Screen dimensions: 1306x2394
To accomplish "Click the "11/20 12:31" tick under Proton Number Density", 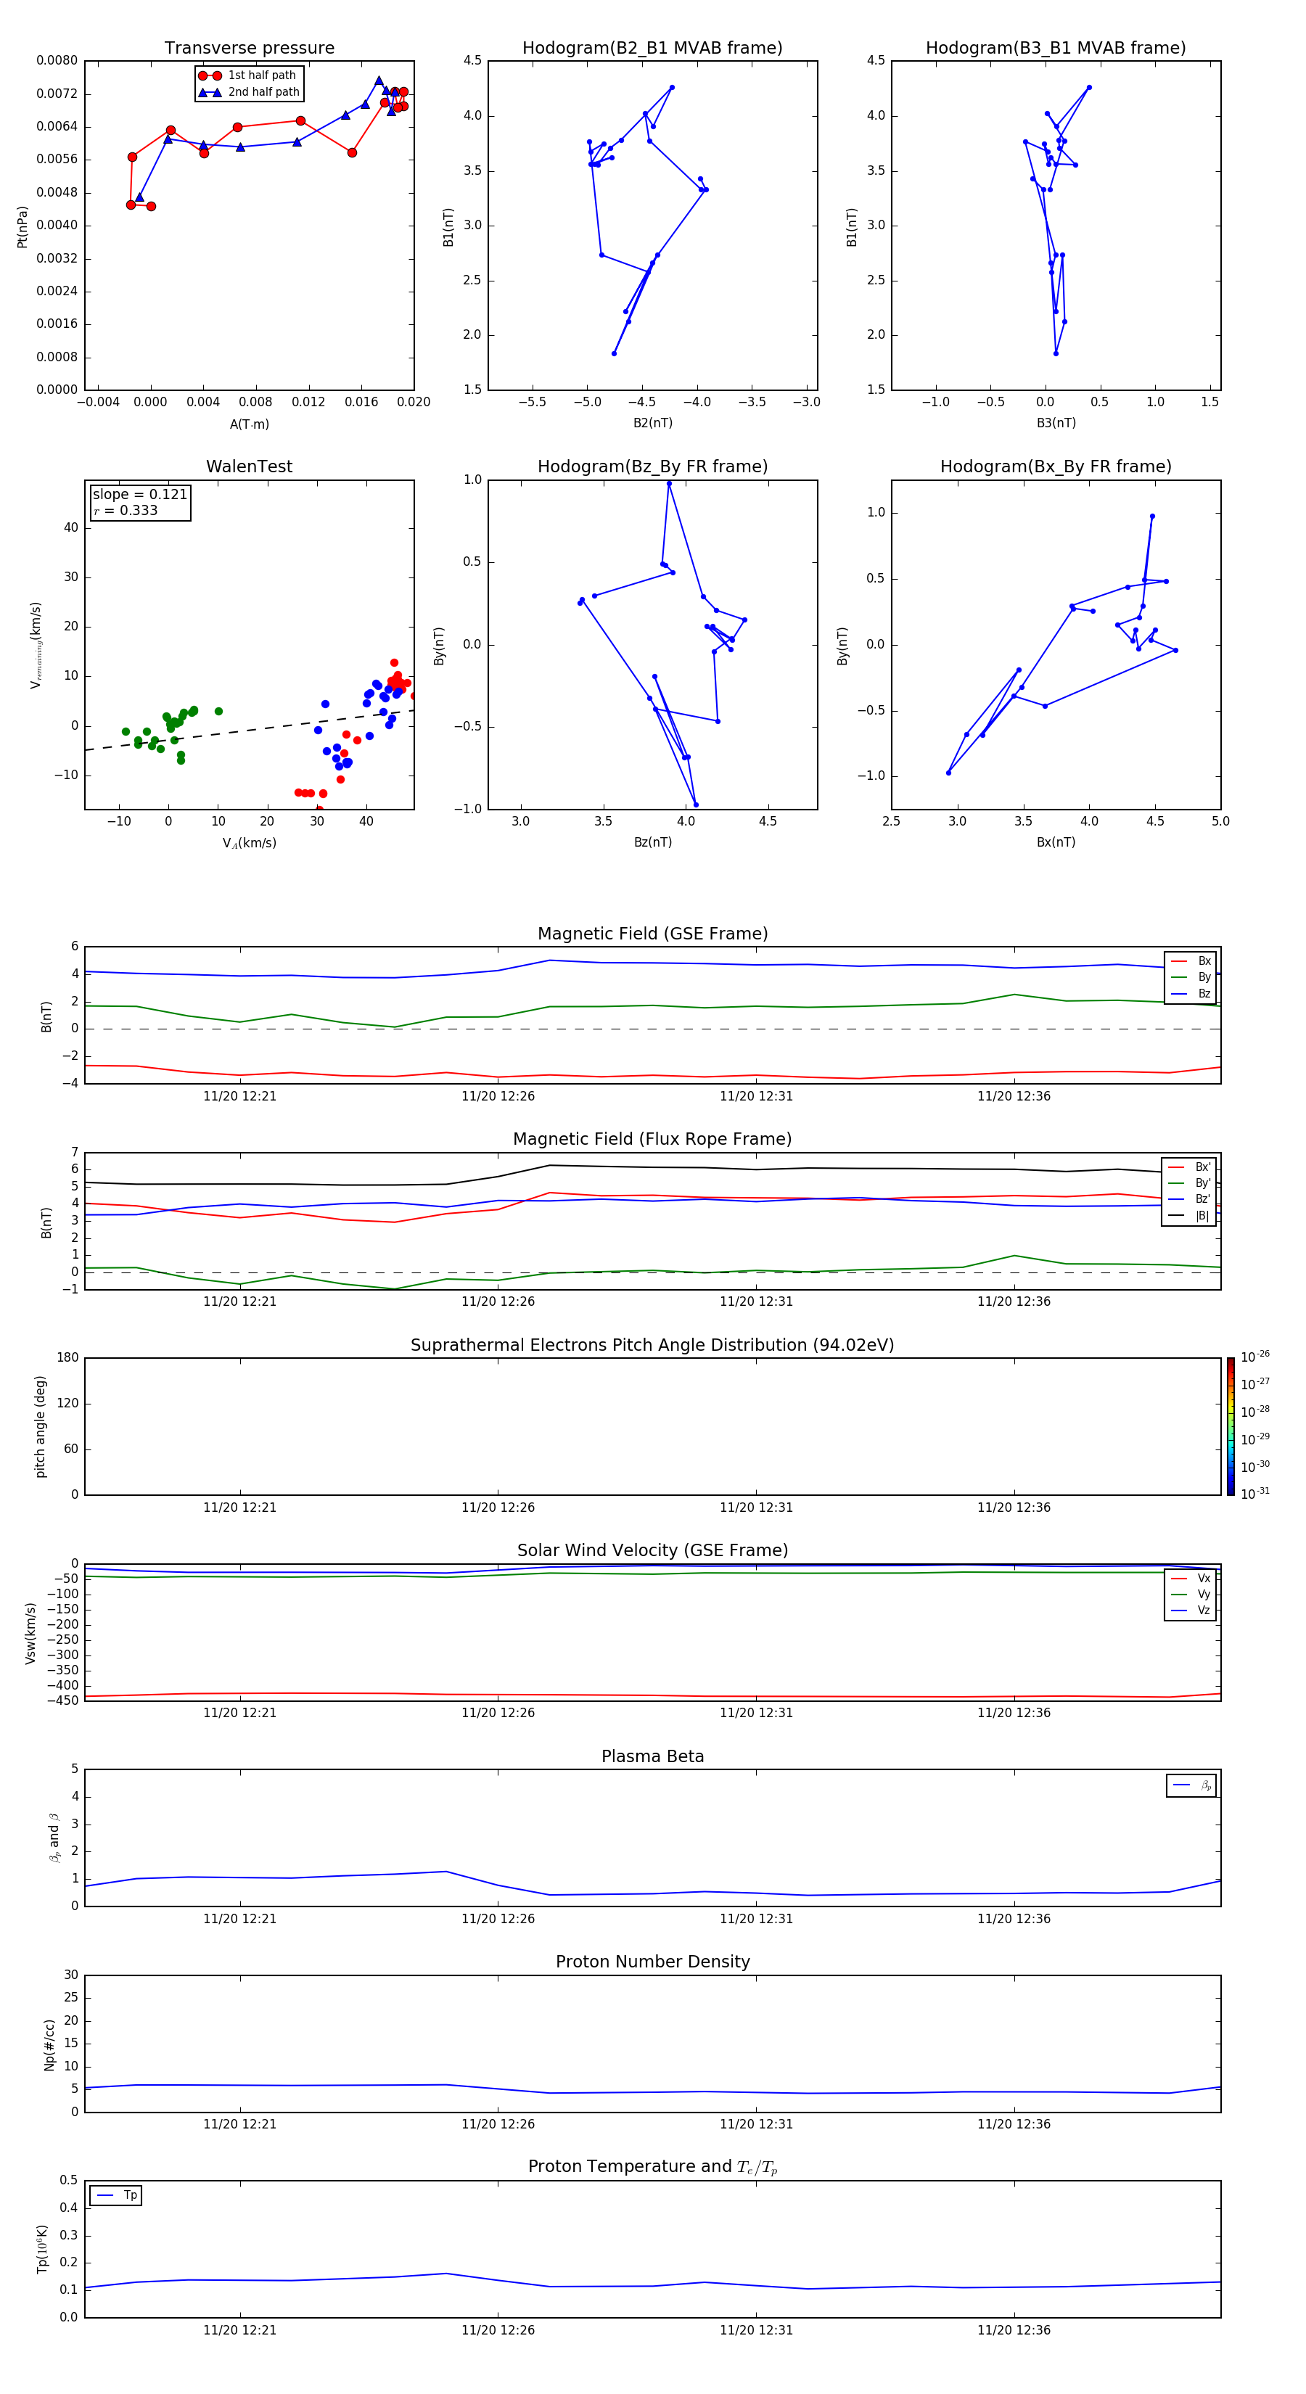I will [x=757, y=2123].
